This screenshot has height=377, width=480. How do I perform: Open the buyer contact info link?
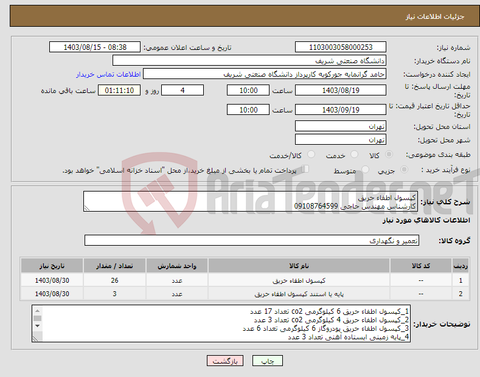(108, 74)
